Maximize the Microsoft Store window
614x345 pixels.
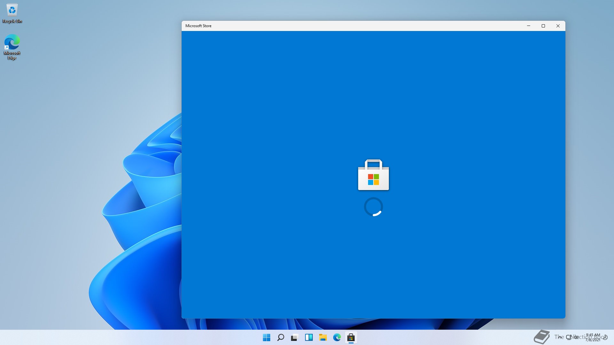[543, 26]
